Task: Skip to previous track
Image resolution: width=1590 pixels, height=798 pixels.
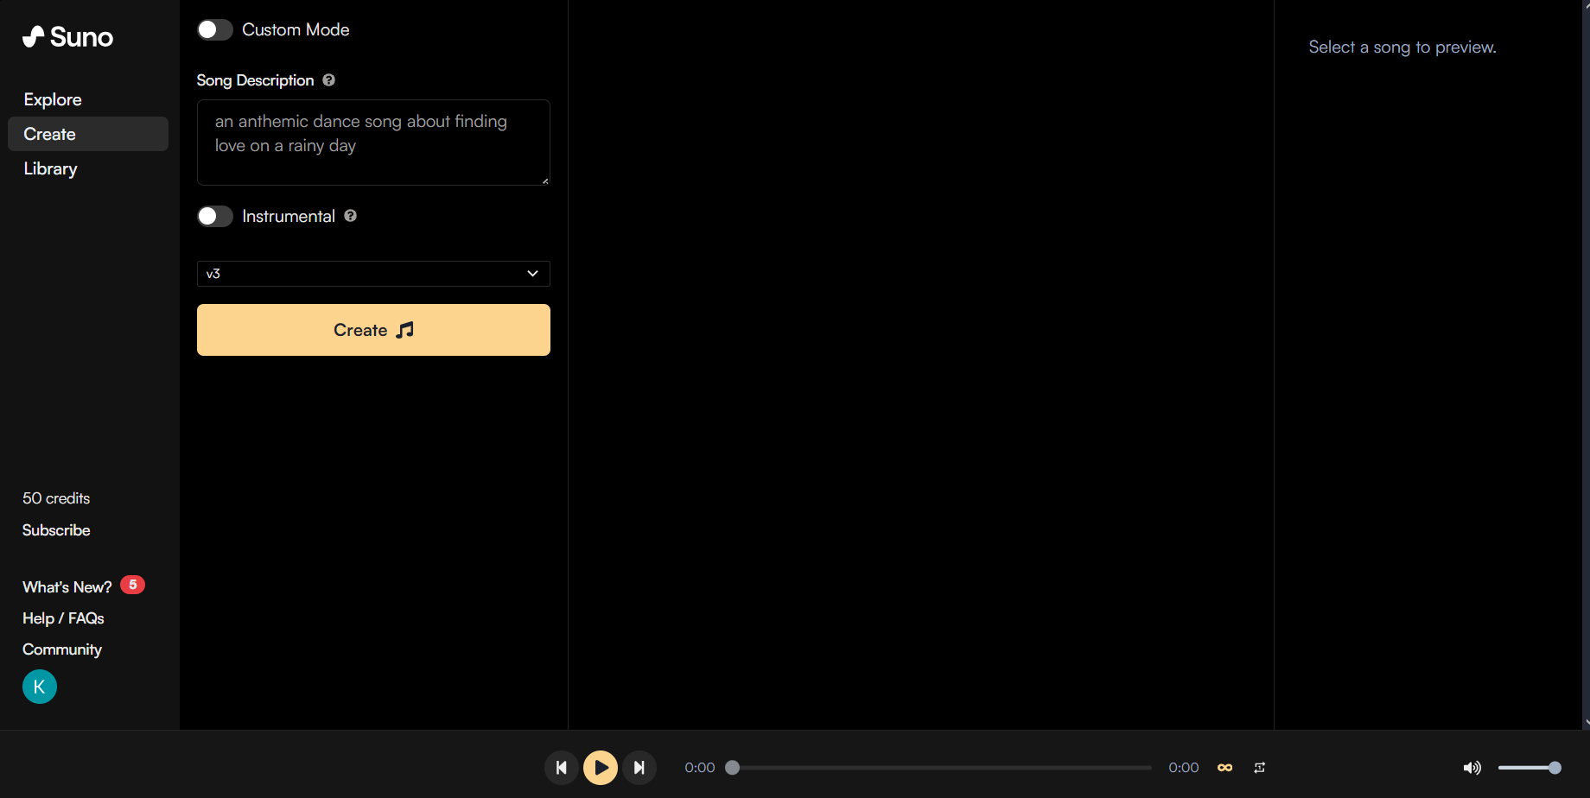Action: click(561, 767)
